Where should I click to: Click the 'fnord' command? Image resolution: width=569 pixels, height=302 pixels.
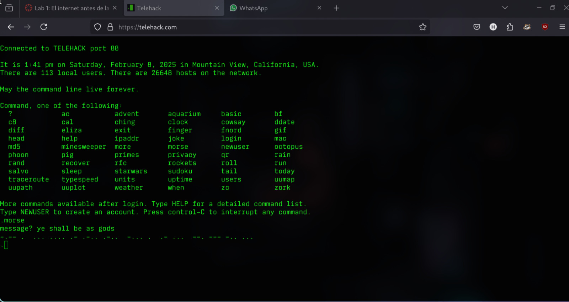tap(231, 130)
